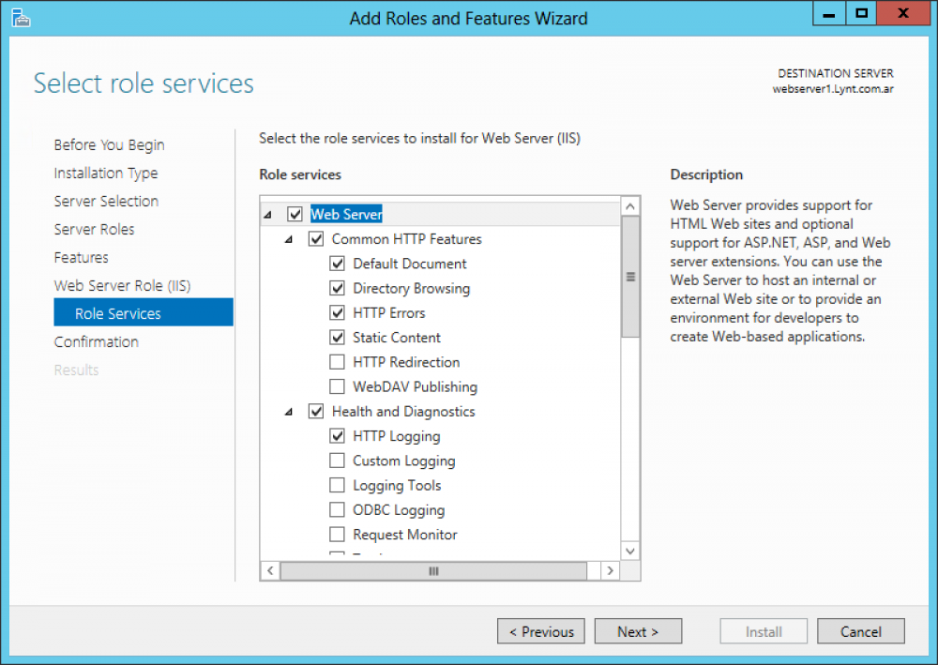Image resolution: width=938 pixels, height=665 pixels.
Task: Check the Logging Tools option
Action: tap(338, 485)
